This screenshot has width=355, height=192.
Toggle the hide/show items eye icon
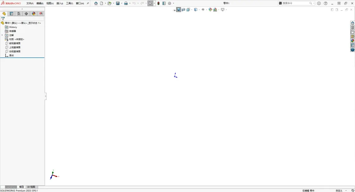[203, 10]
